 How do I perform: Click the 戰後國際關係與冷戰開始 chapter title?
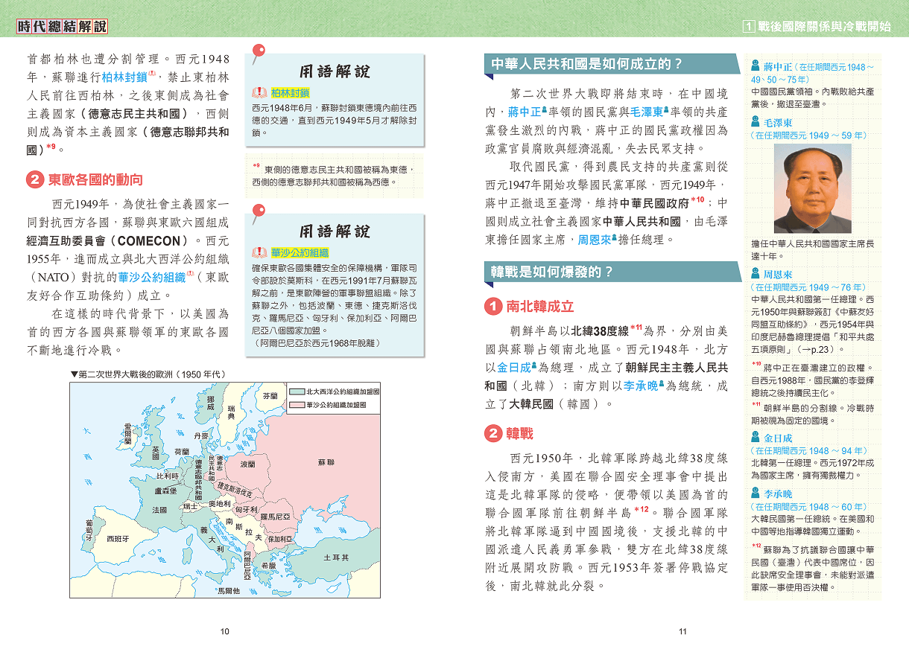coord(824,27)
